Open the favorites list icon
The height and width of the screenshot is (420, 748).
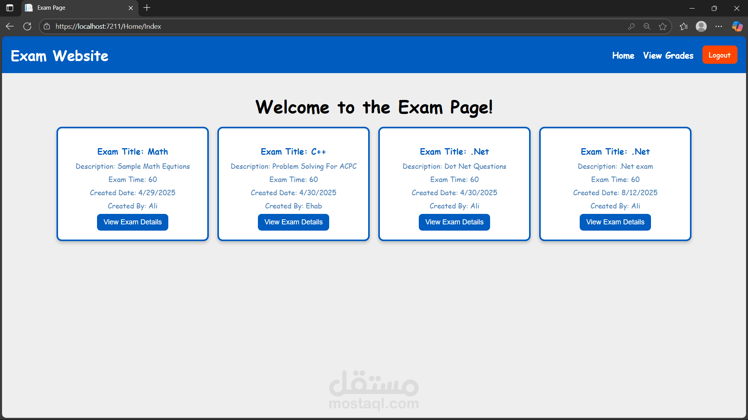pos(684,26)
